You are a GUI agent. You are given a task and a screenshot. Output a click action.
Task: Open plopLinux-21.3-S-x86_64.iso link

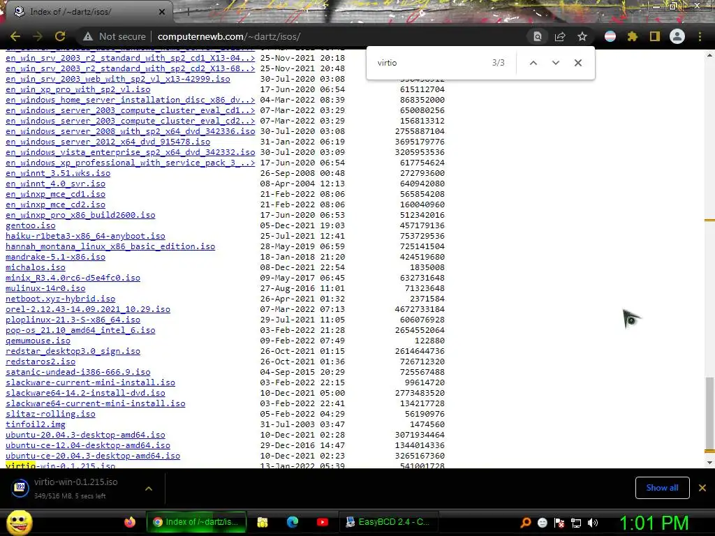[x=73, y=320]
